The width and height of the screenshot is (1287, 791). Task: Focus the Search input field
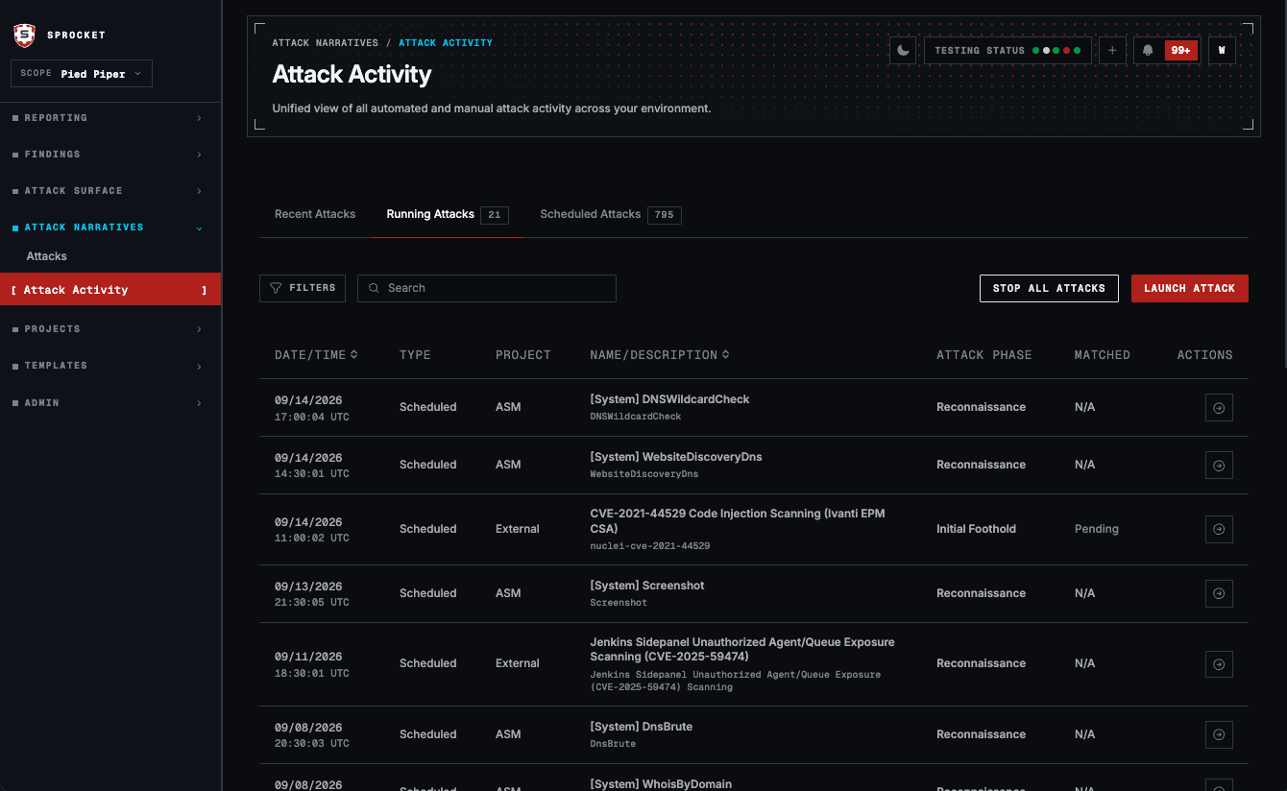point(487,288)
